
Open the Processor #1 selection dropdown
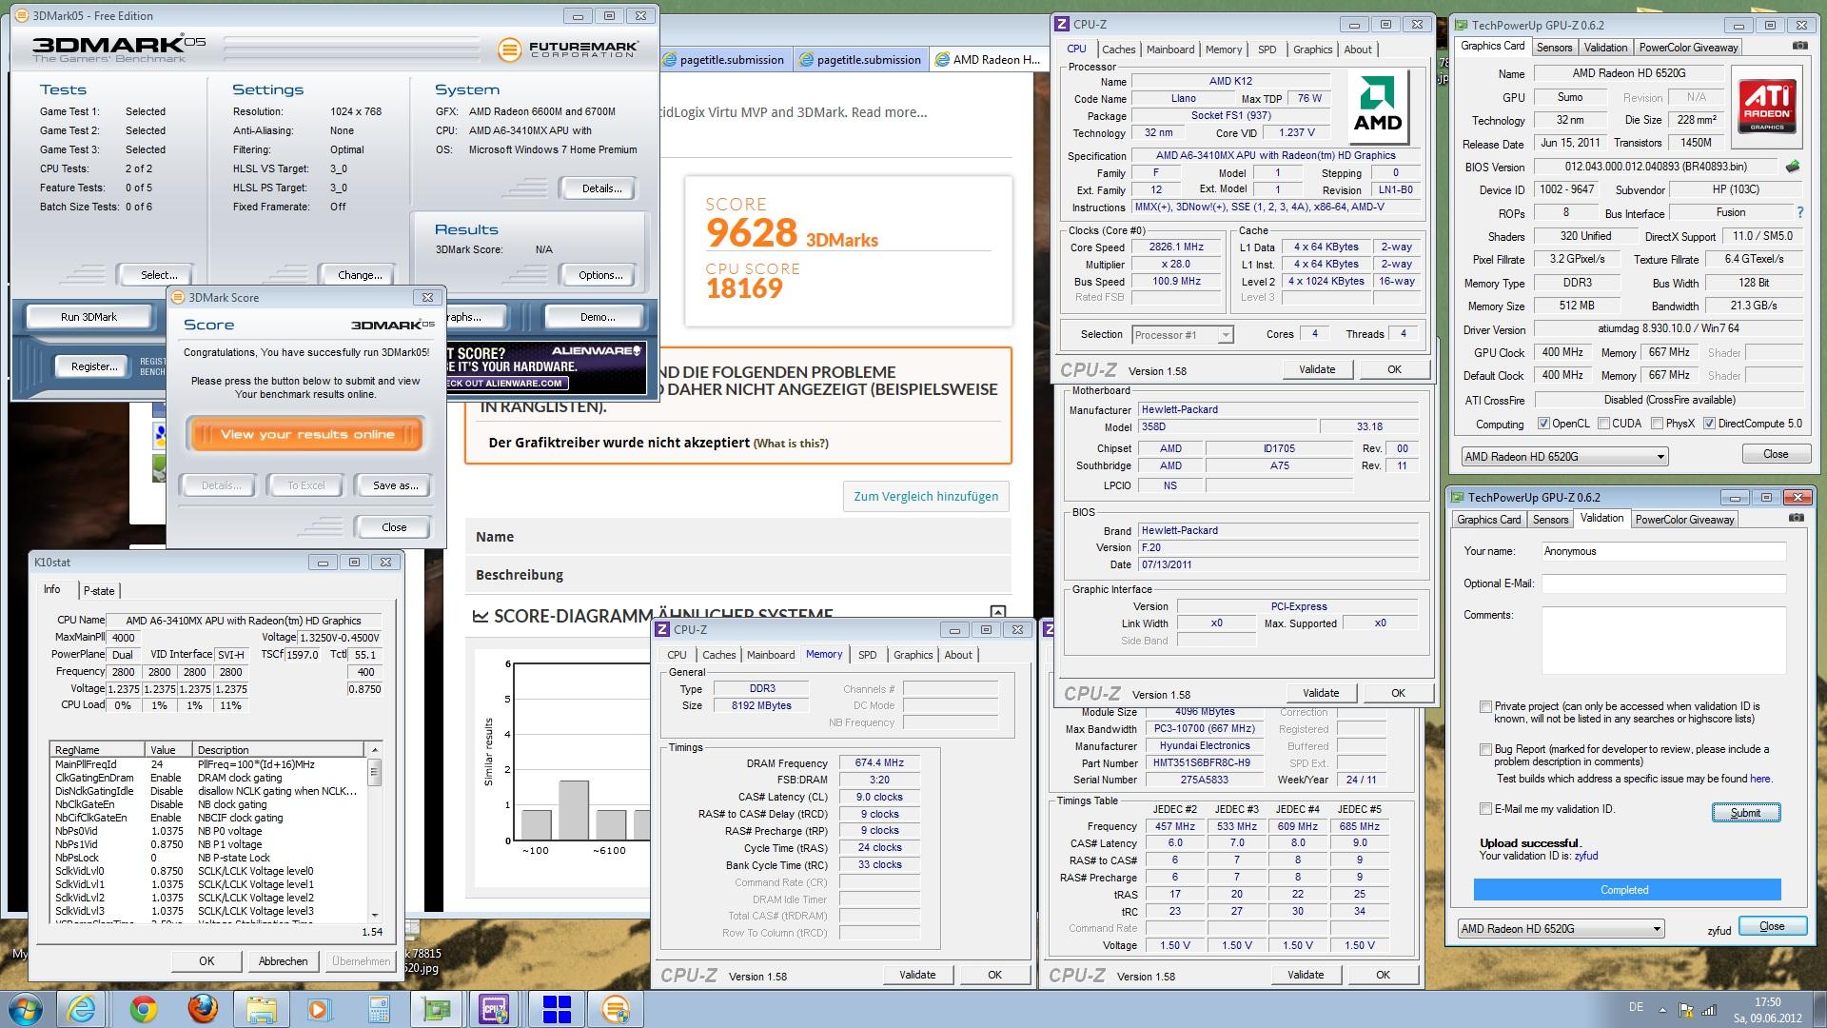(x=1183, y=335)
